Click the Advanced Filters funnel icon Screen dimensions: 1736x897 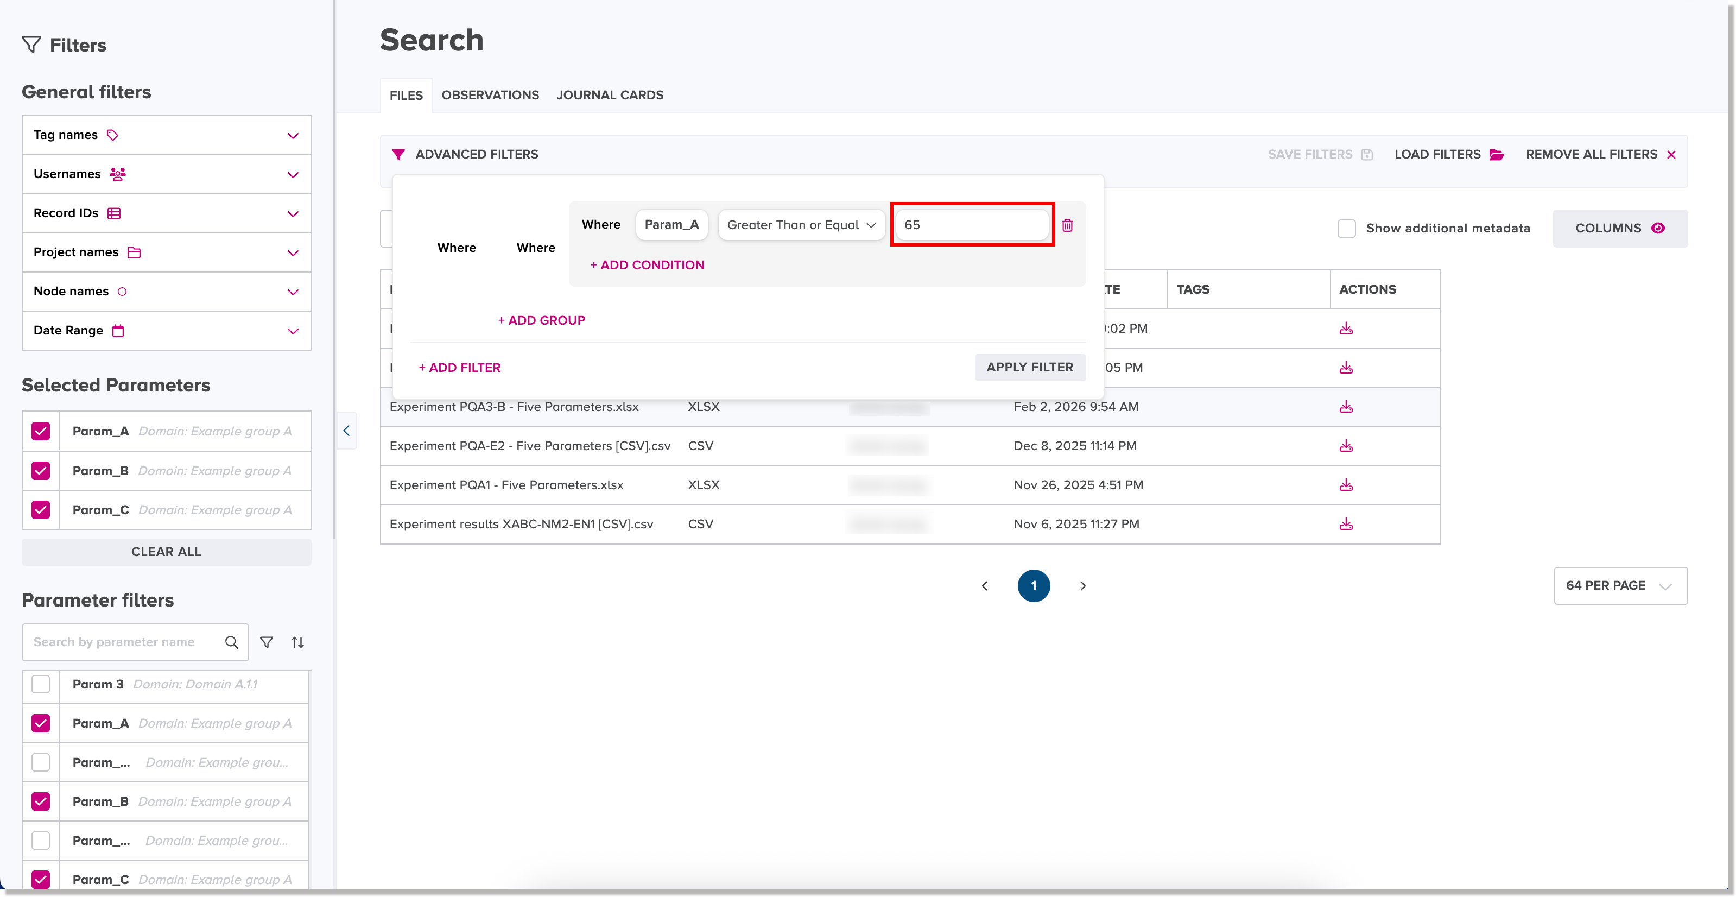pyautogui.click(x=398, y=154)
